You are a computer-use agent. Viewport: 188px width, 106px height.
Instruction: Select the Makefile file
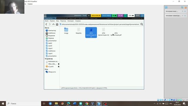[79, 31]
